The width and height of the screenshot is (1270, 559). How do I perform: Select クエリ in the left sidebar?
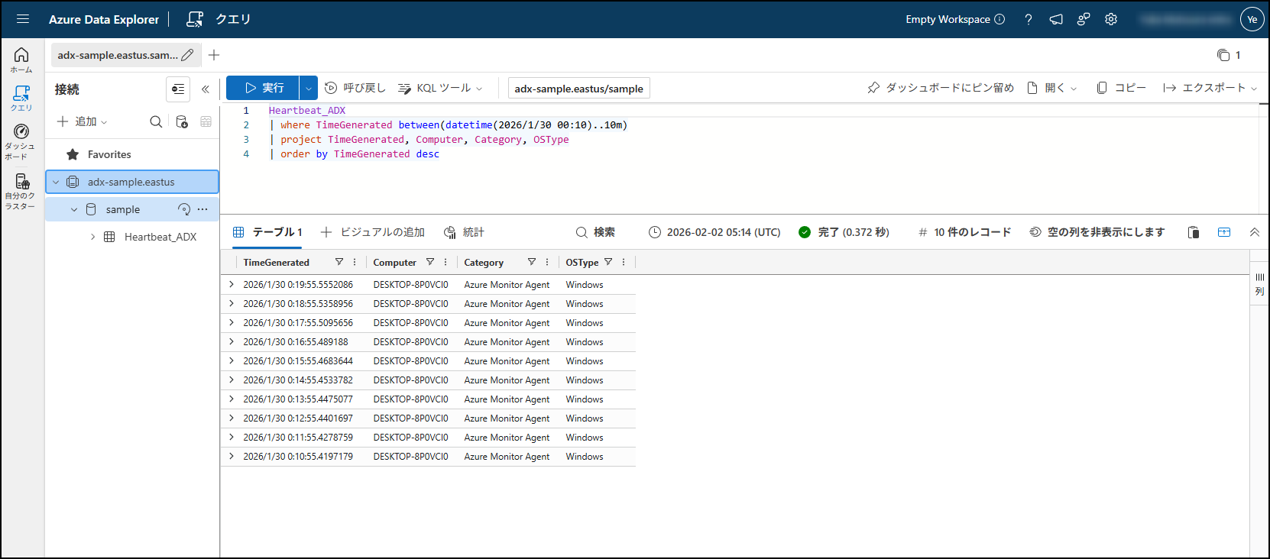click(21, 99)
